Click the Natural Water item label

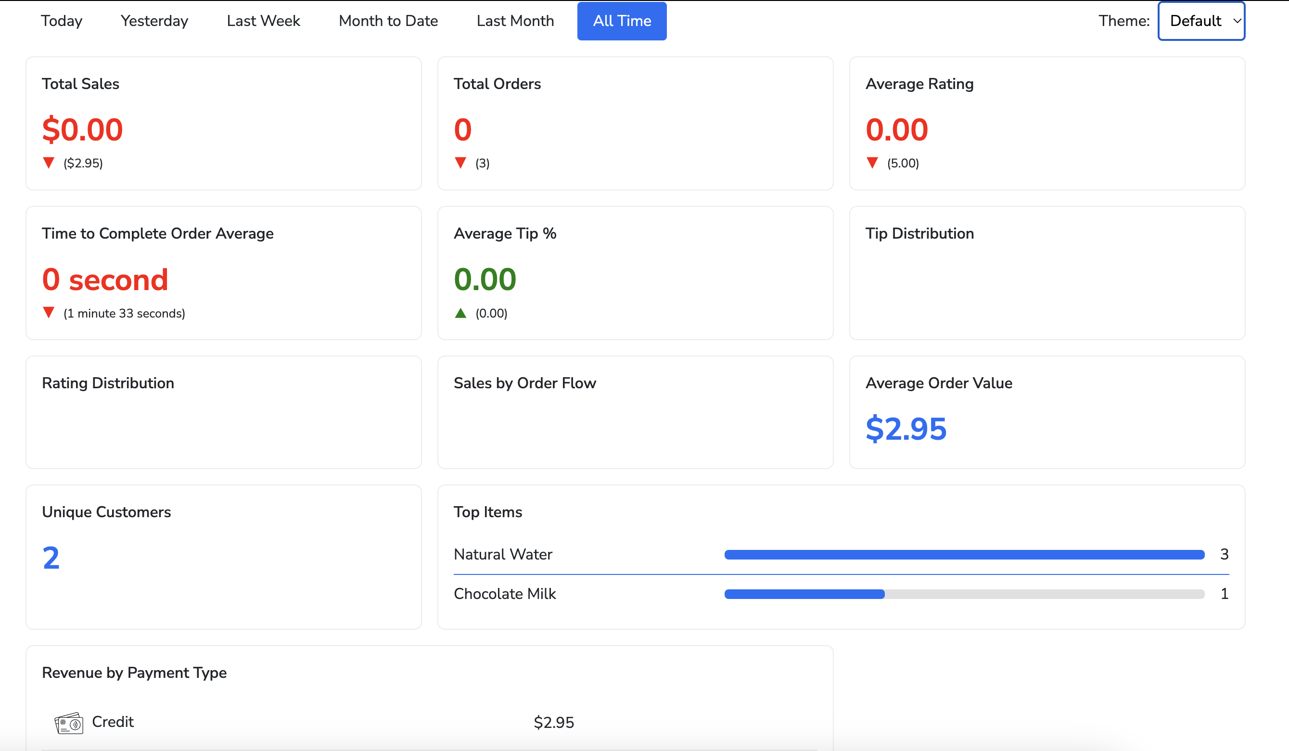503,555
